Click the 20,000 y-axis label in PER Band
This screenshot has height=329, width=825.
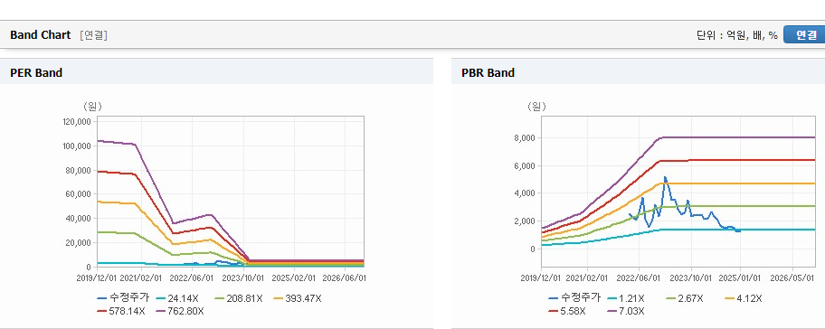tap(79, 243)
